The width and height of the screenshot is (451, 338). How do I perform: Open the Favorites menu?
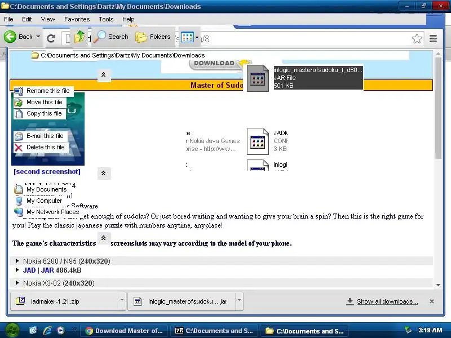(77, 19)
